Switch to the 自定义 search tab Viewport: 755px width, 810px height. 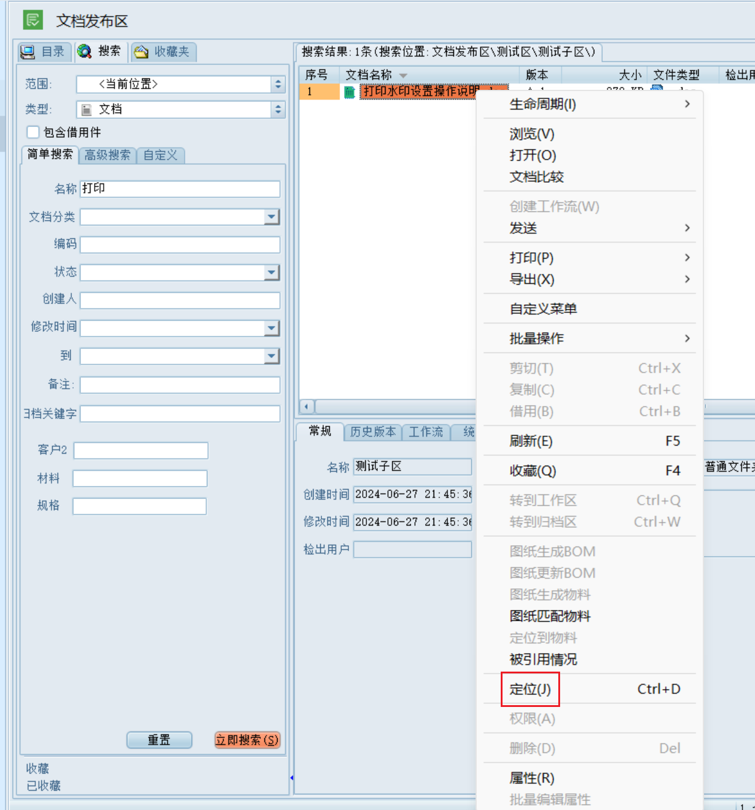pyautogui.click(x=160, y=155)
